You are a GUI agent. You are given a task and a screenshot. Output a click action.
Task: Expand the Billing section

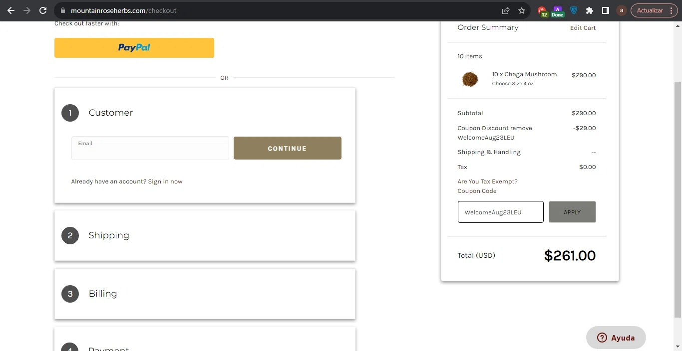[x=103, y=294]
